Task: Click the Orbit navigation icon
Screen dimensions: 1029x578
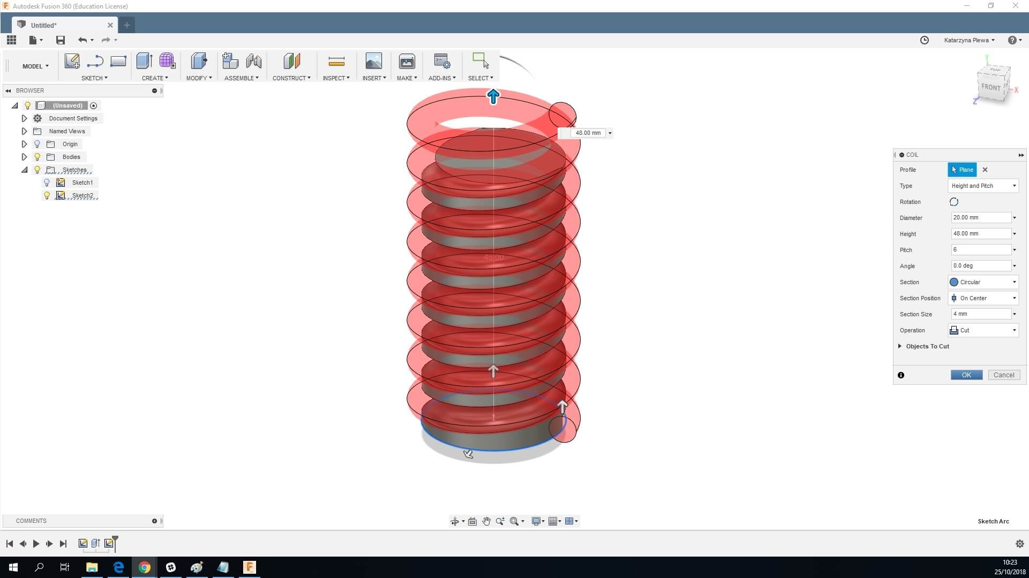Action: (454, 521)
